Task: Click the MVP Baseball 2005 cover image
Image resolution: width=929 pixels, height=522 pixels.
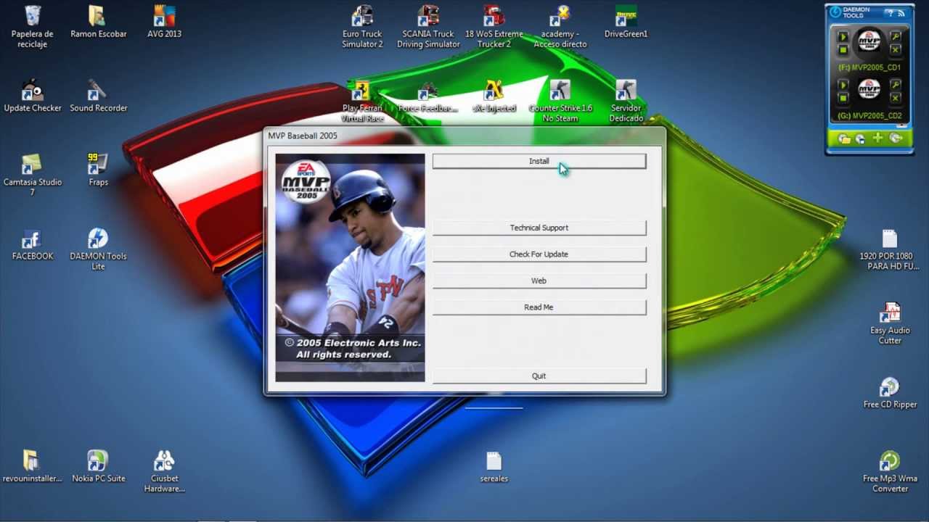Action: 350,268
